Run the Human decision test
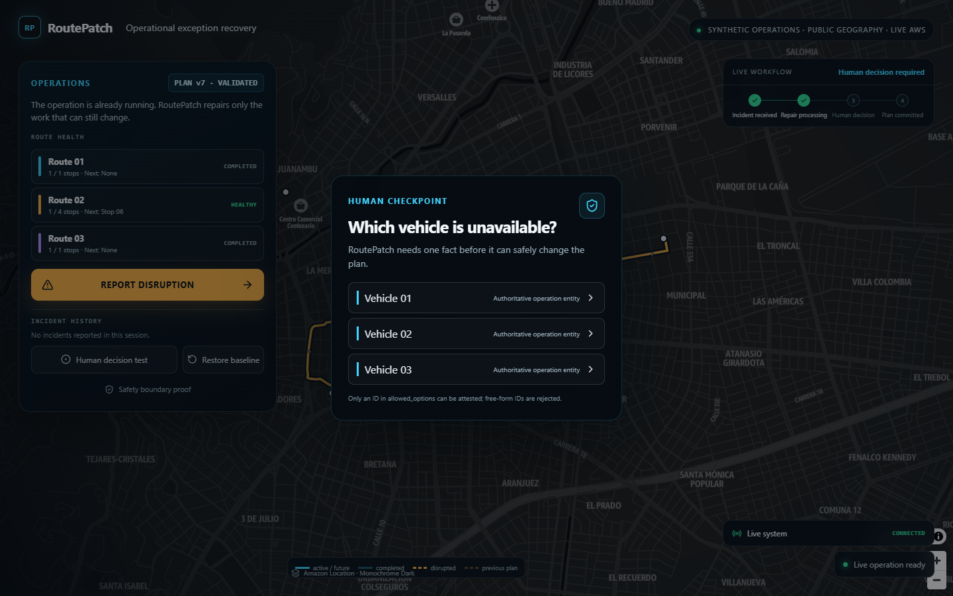The width and height of the screenshot is (953, 596). click(x=104, y=360)
